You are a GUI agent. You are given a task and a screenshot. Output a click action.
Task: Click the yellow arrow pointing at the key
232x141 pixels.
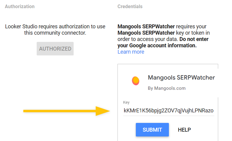click(66, 111)
